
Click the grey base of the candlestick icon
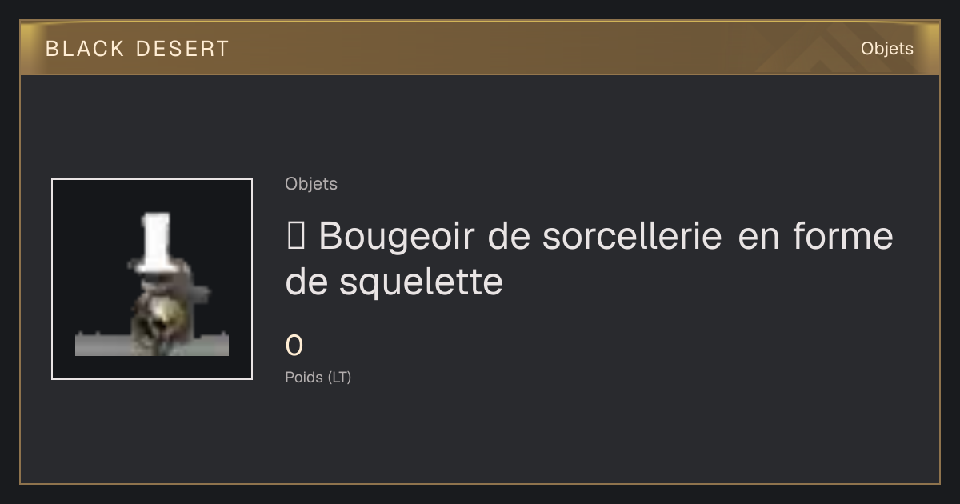(152, 345)
